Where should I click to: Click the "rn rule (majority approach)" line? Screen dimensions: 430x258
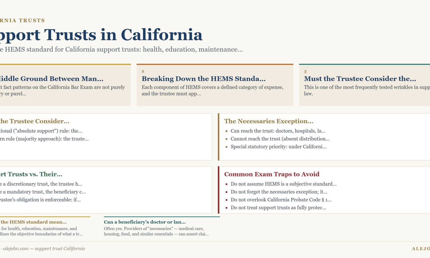pos(44,139)
